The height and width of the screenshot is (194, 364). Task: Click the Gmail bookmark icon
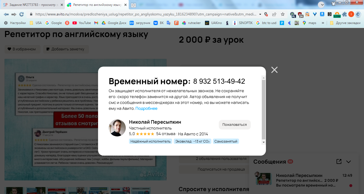pos(96,23)
